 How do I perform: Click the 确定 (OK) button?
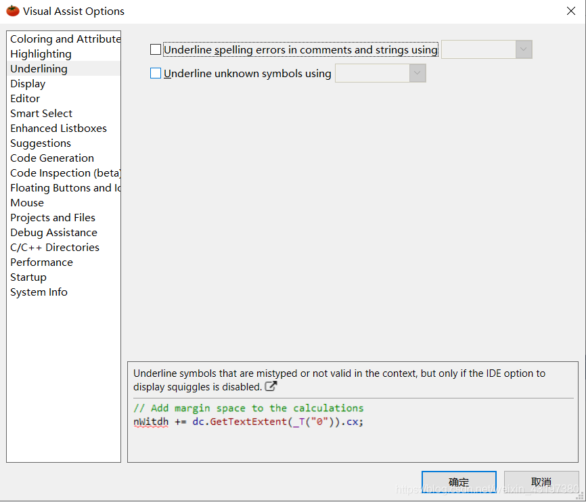tap(459, 482)
